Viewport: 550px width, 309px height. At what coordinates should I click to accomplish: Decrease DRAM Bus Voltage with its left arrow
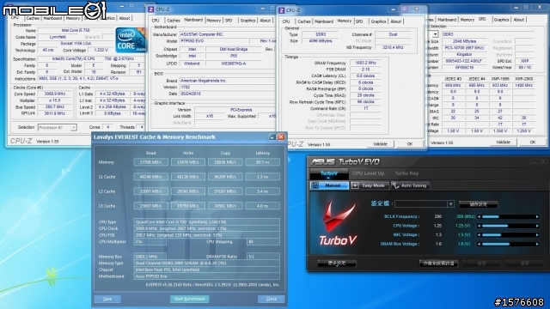479,244
